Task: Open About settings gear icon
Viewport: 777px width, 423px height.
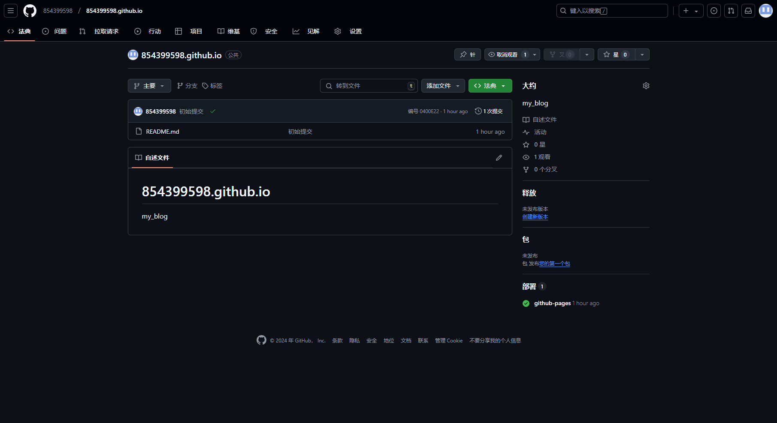Action: [646, 86]
